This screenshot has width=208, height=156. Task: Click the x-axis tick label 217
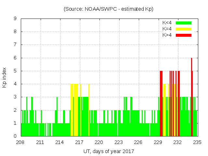(x=79, y=142)
